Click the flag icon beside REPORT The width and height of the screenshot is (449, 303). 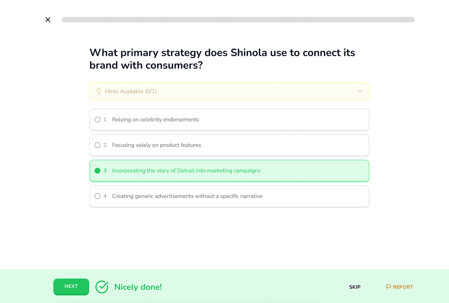388,287
